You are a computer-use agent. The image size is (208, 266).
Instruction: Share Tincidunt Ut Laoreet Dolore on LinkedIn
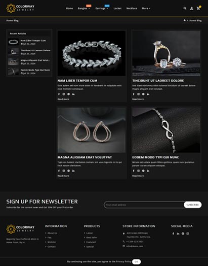click(148, 94)
